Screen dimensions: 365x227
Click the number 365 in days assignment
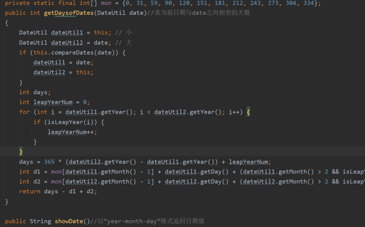(49, 162)
